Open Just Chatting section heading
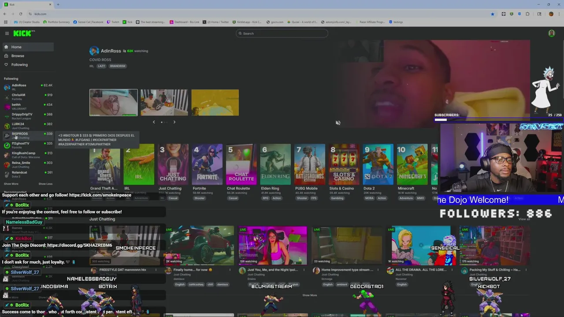This screenshot has width=564, height=317. (102, 219)
